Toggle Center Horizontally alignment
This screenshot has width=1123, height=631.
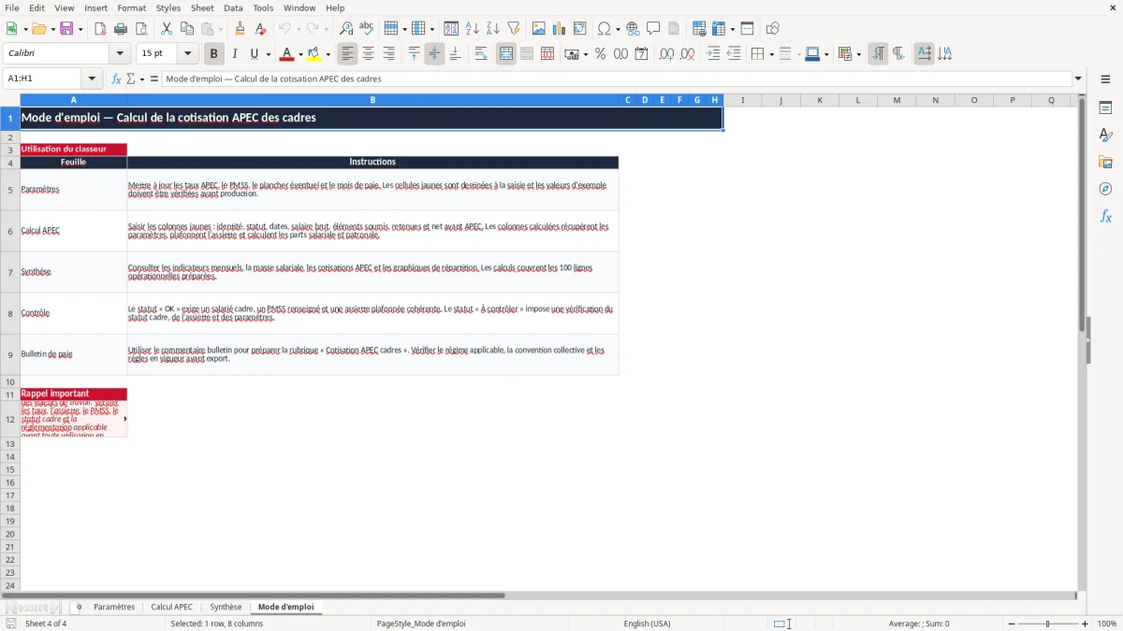(x=369, y=54)
